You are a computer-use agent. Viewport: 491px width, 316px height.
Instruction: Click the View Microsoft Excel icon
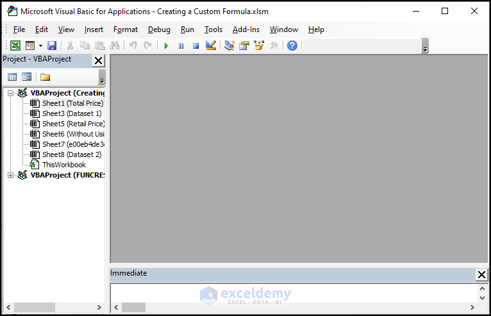[x=15, y=46]
